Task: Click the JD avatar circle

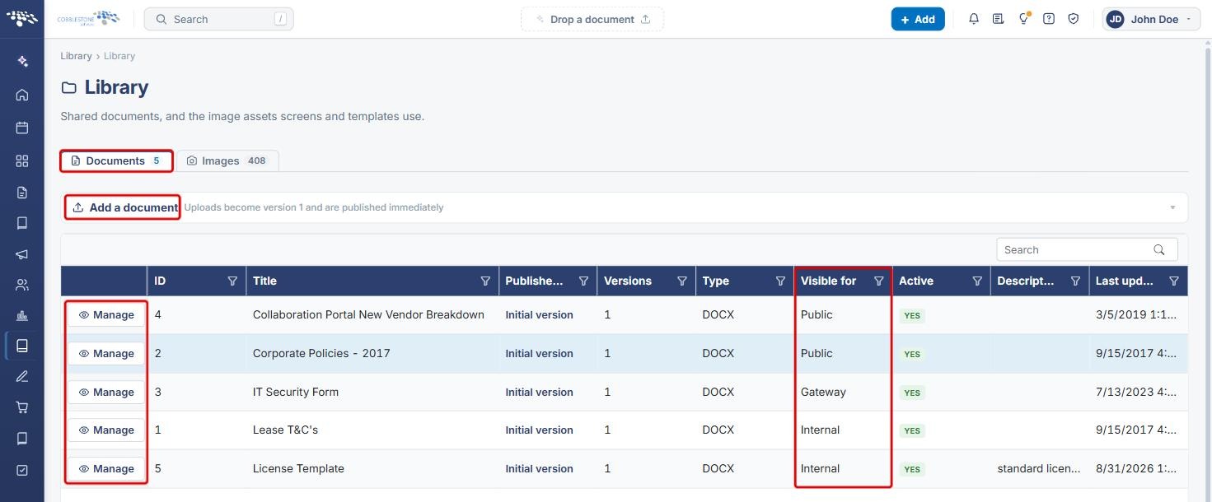Action: (x=1116, y=19)
